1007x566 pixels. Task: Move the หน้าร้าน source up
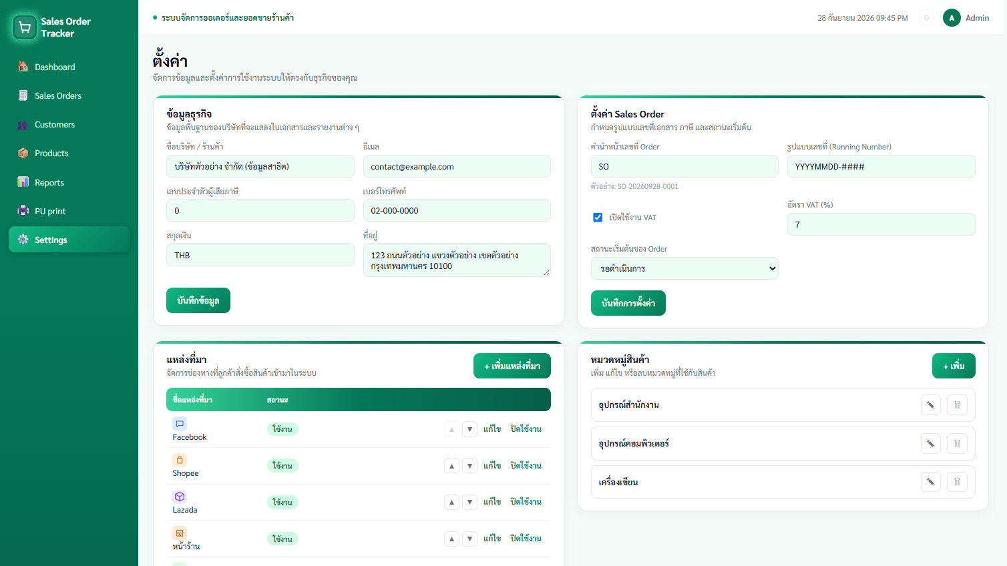pos(452,539)
